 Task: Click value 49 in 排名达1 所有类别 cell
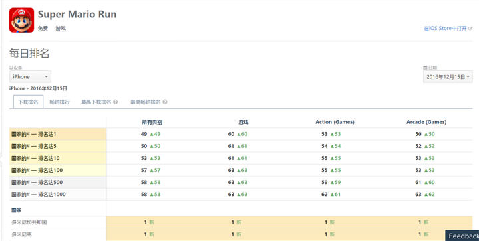tap(144, 134)
